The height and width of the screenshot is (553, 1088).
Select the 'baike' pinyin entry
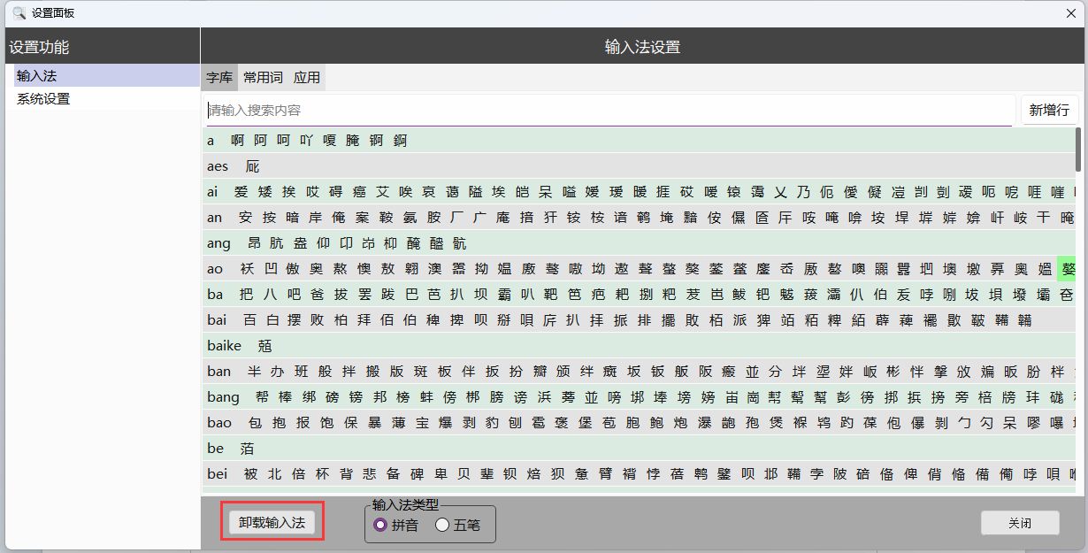pyautogui.click(x=225, y=346)
